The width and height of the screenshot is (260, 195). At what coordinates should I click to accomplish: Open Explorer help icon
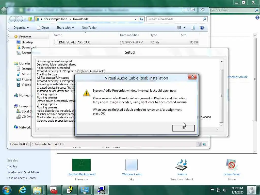pyautogui.click(x=202, y=28)
